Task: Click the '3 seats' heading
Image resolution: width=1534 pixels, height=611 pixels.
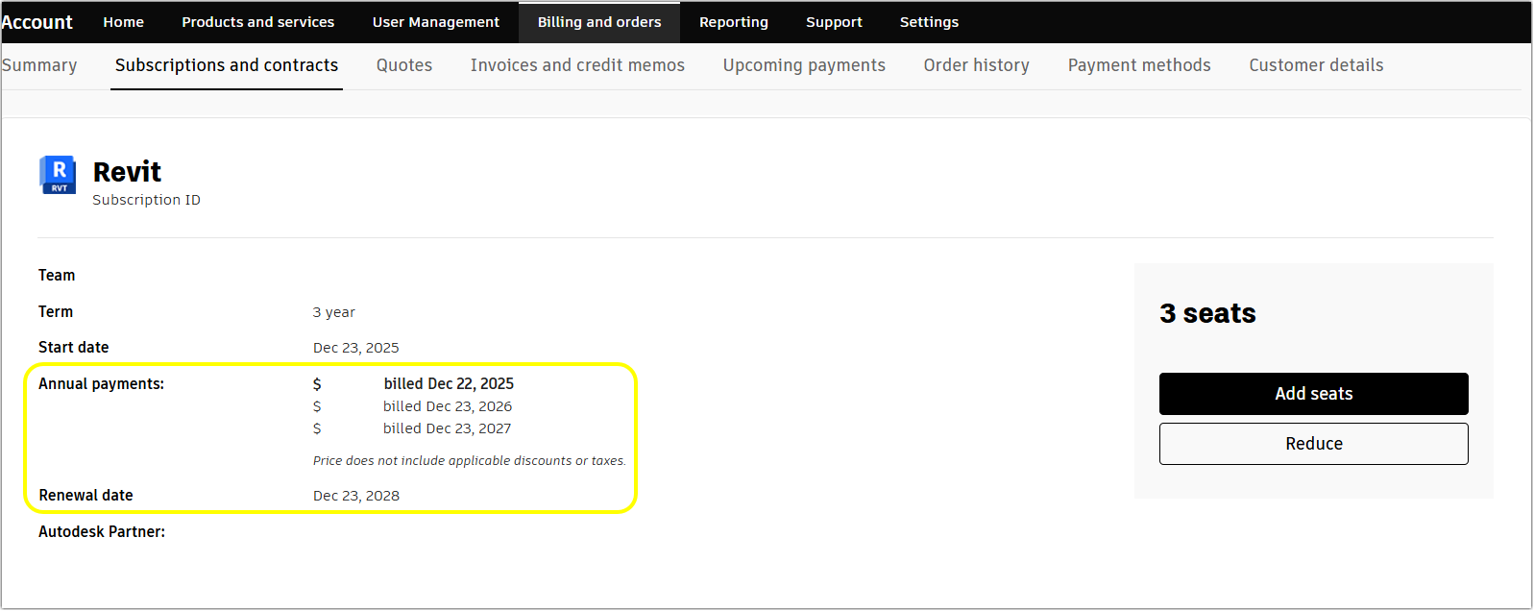Action: click(x=1207, y=313)
